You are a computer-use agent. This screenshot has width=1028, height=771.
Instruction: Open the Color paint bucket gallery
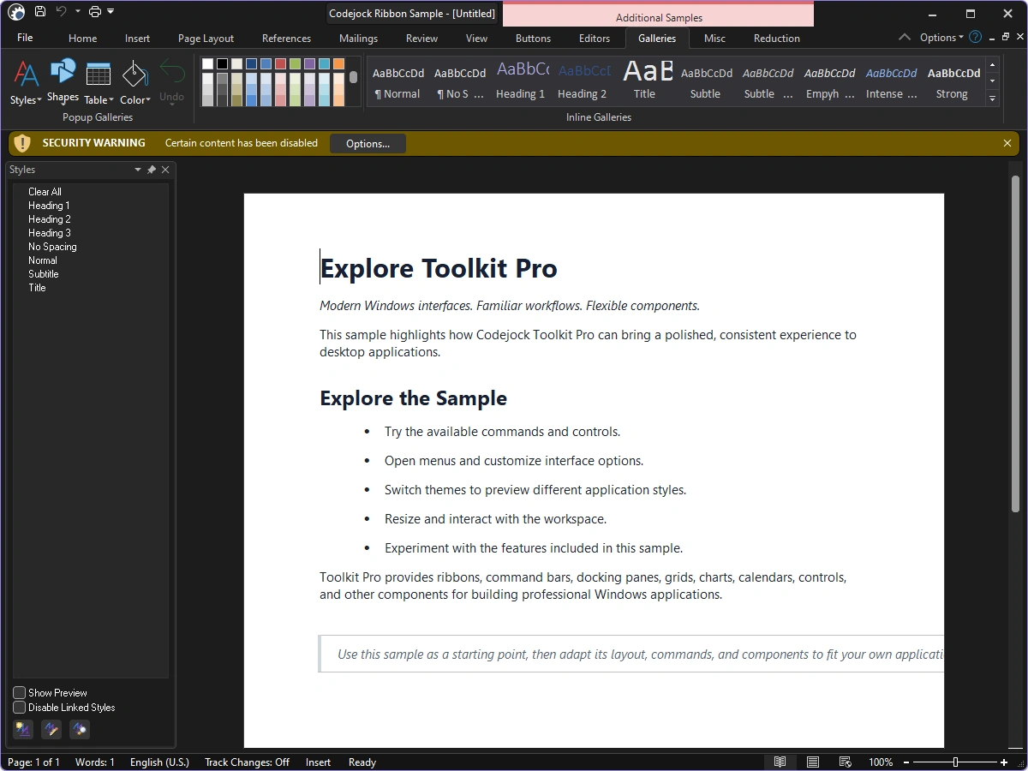[135, 83]
